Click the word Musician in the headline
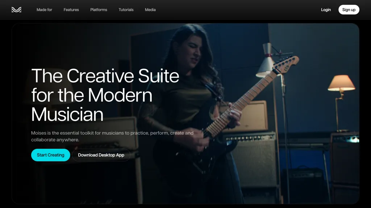The height and width of the screenshot is (208, 371). point(67,114)
